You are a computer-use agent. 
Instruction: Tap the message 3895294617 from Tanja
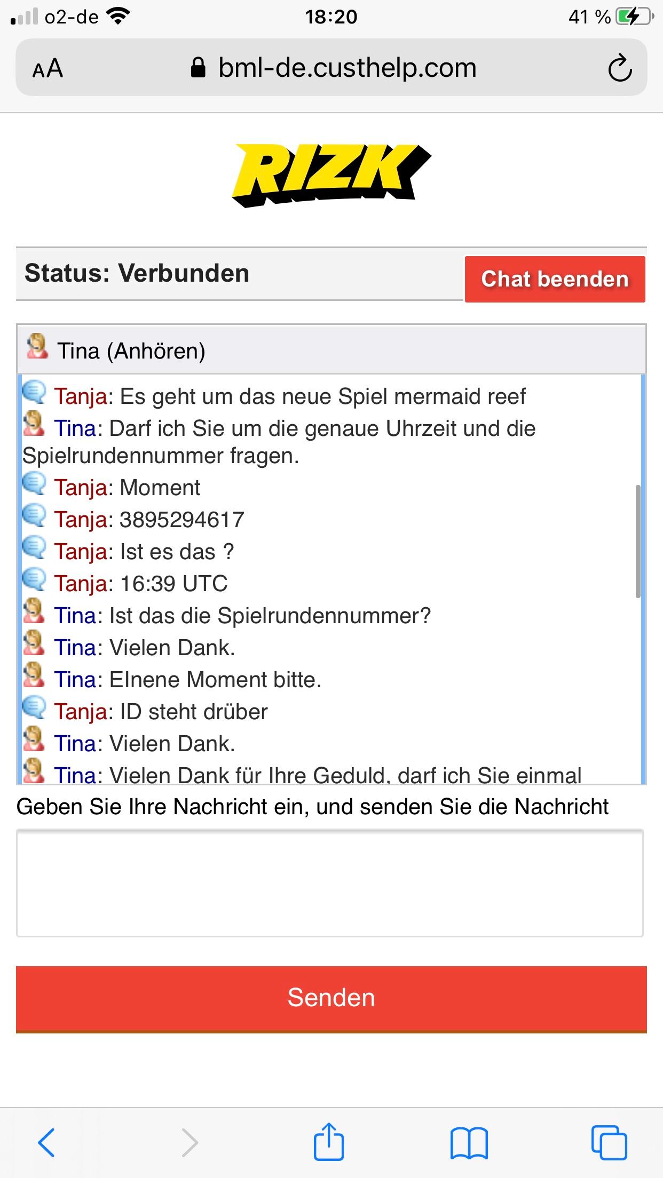181,520
